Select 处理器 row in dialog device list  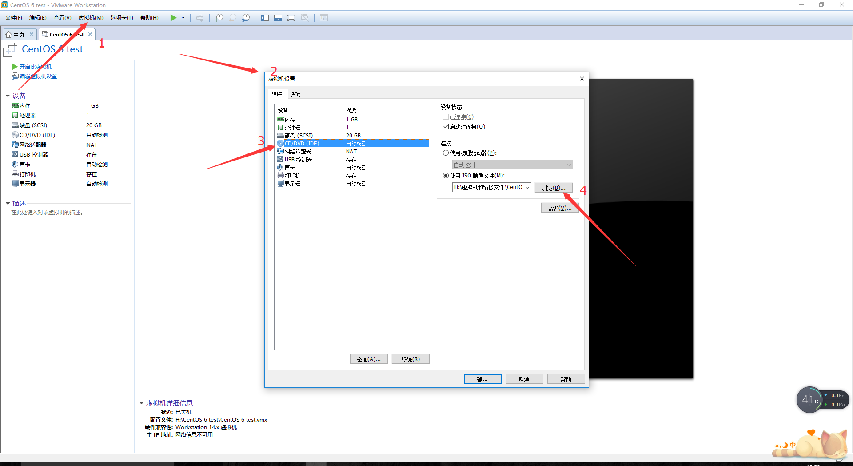pyautogui.click(x=352, y=128)
